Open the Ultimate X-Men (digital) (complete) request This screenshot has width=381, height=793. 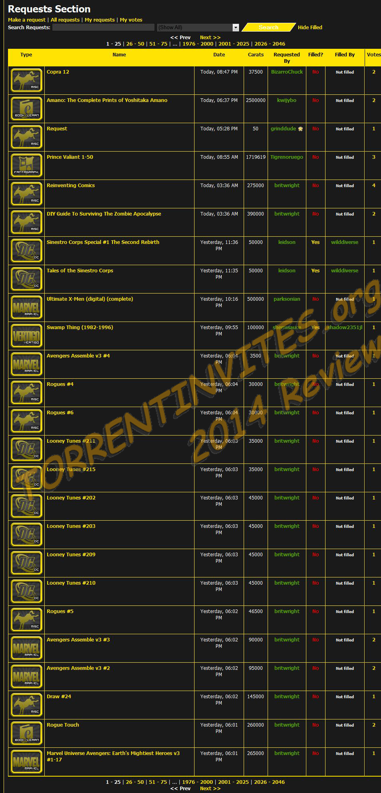(x=90, y=299)
